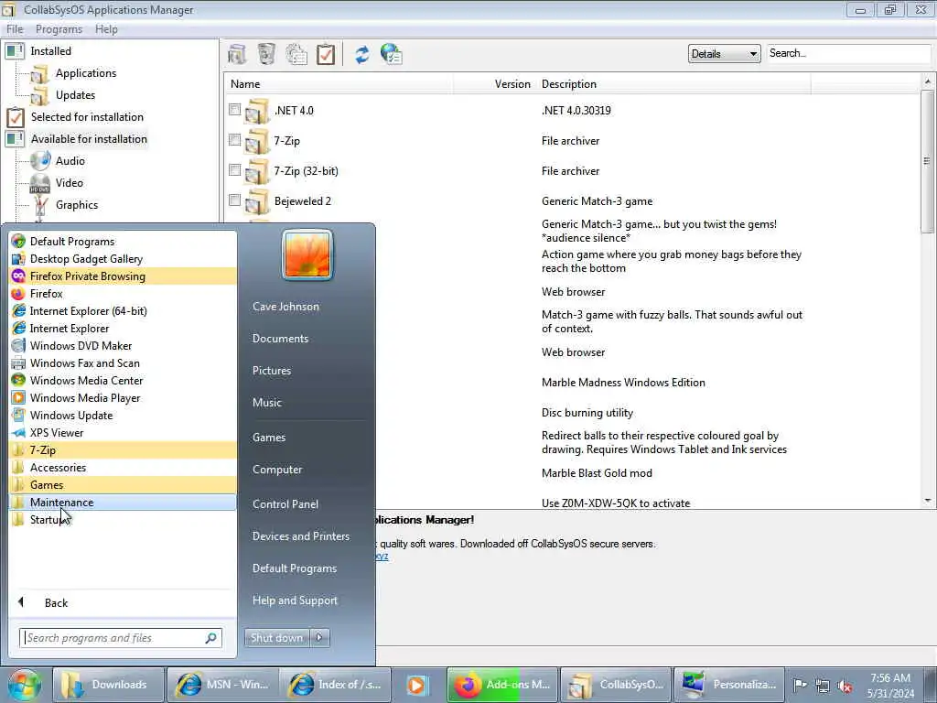This screenshot has height=703, width=937.
Task: Click the application list vertical scrollbar thumb
Action: click(x=927, y=161)
